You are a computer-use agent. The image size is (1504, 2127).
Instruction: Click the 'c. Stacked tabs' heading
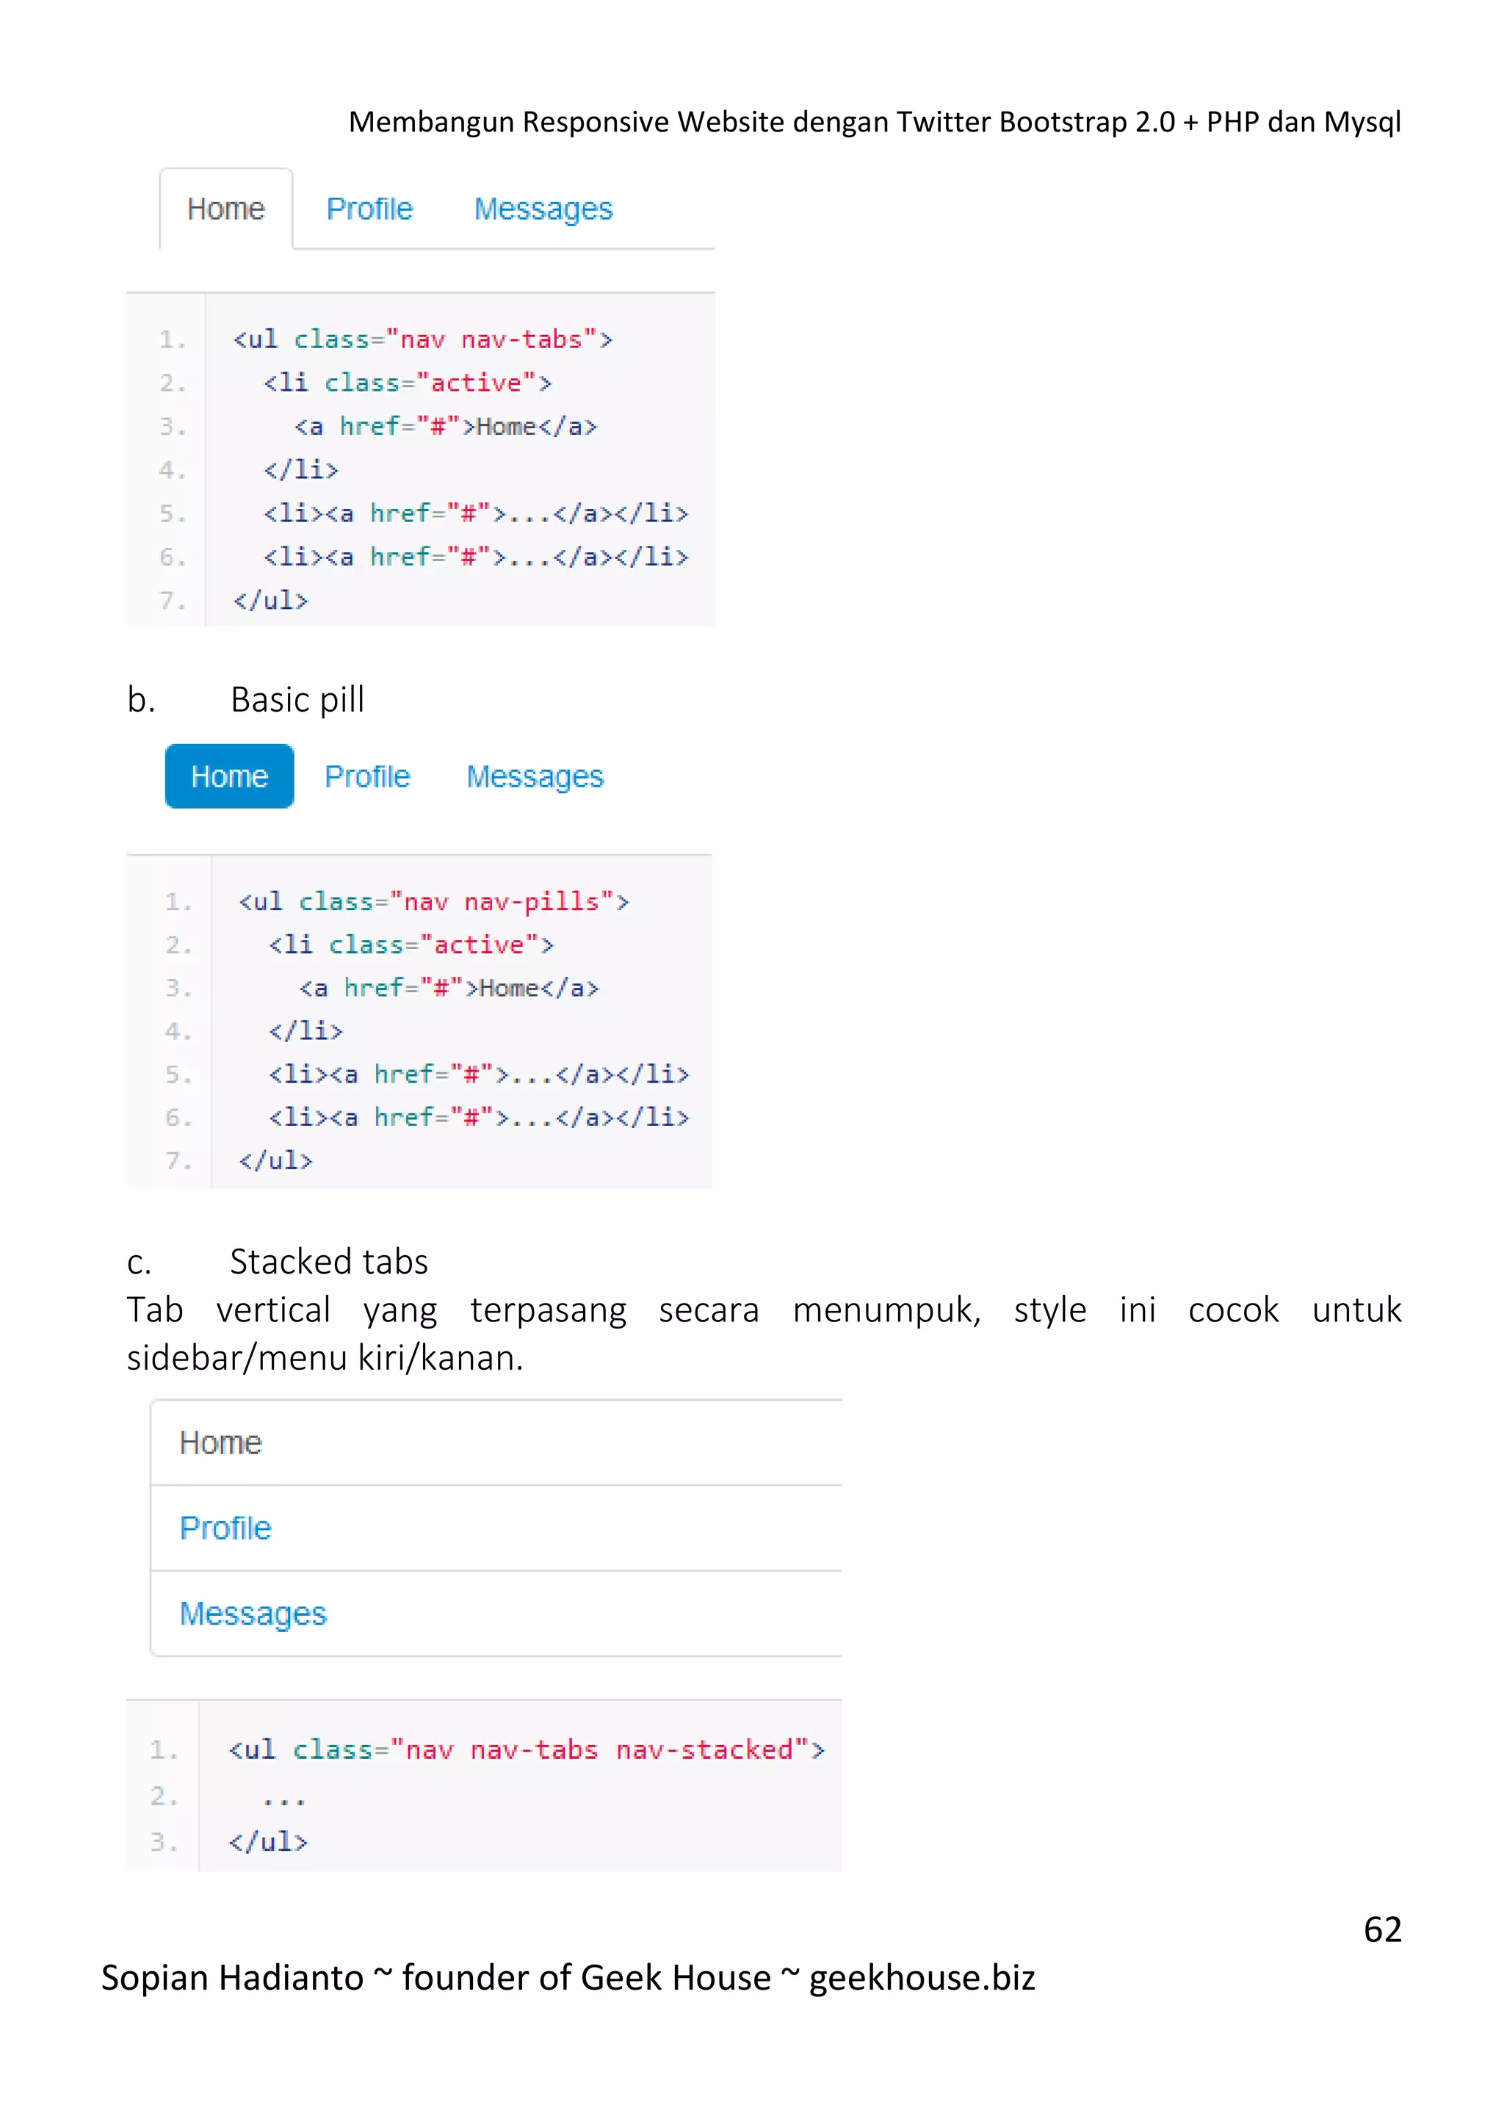tap(277, 1262)
